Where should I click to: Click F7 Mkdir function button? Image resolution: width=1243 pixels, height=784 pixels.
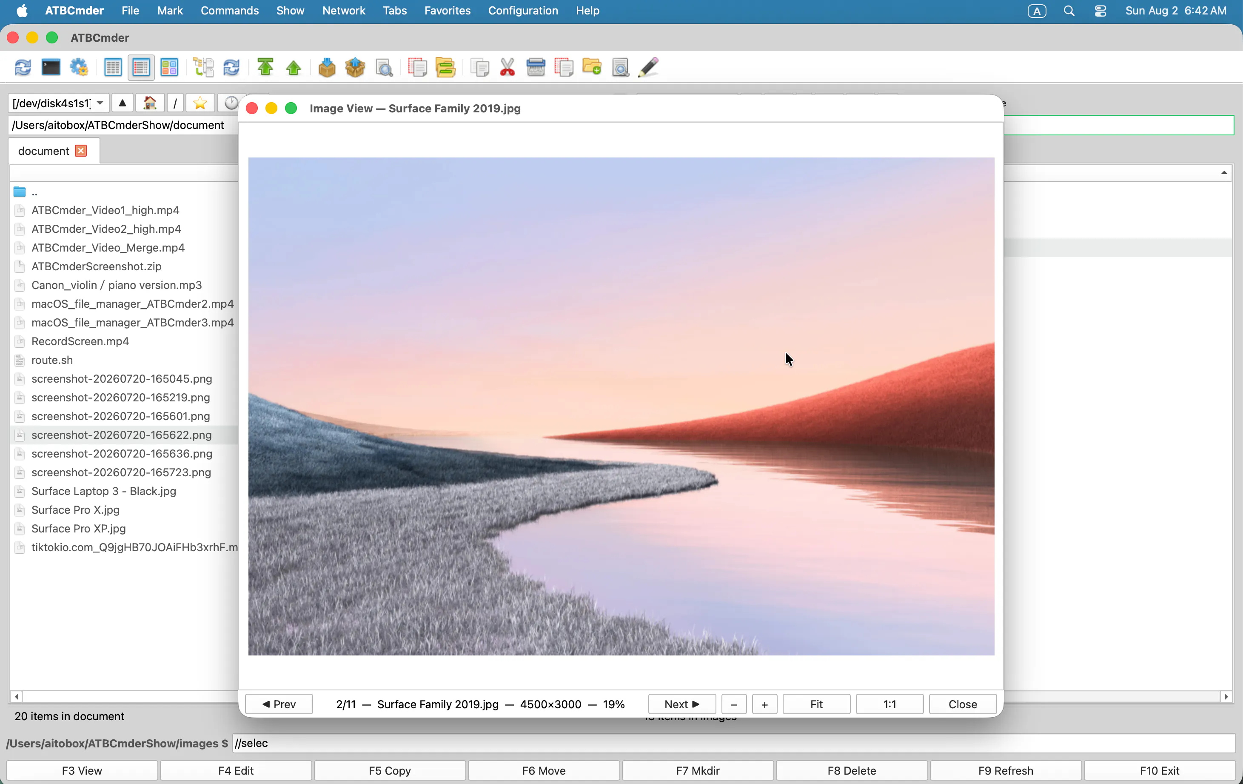698,770
